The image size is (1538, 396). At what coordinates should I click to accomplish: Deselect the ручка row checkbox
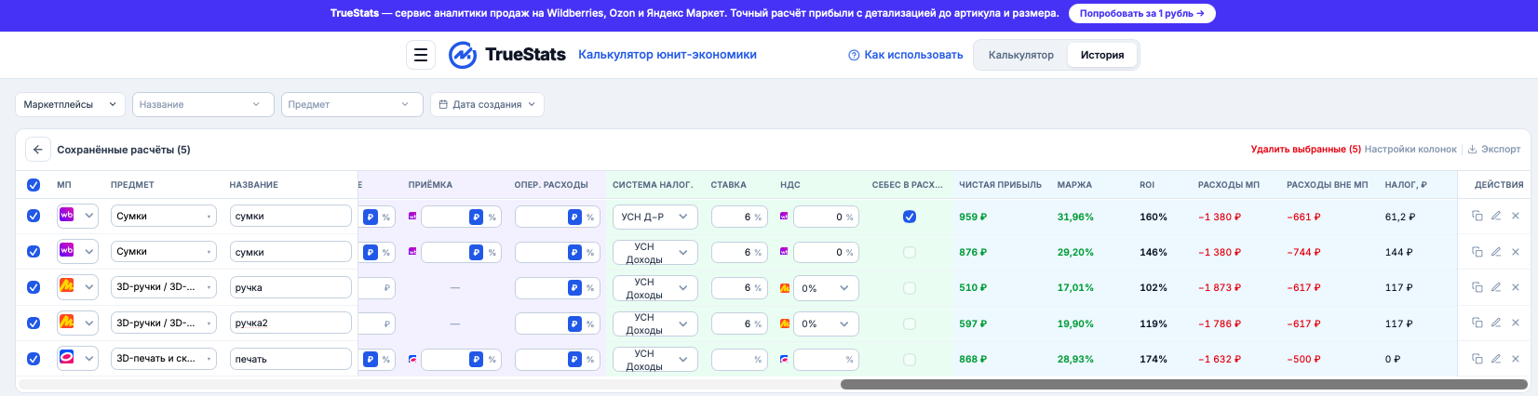[x=34, y=287]
